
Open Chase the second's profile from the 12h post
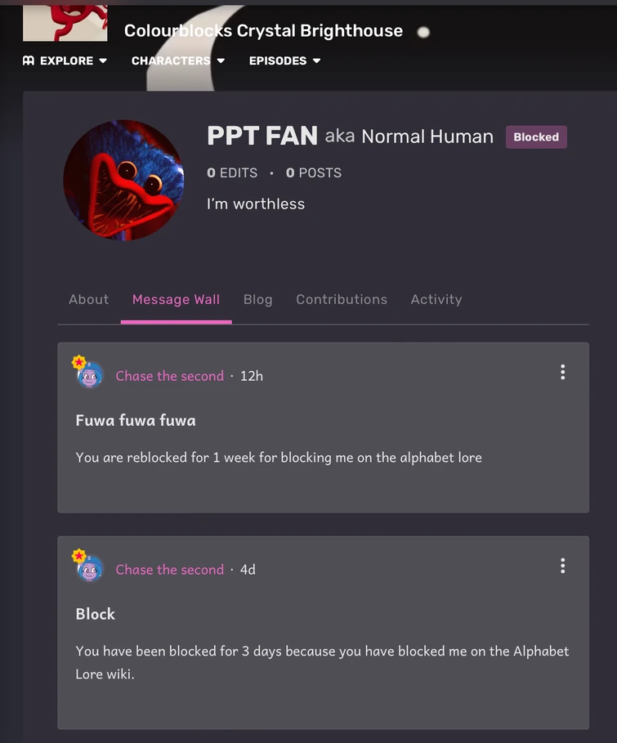[x=169, y=376]
